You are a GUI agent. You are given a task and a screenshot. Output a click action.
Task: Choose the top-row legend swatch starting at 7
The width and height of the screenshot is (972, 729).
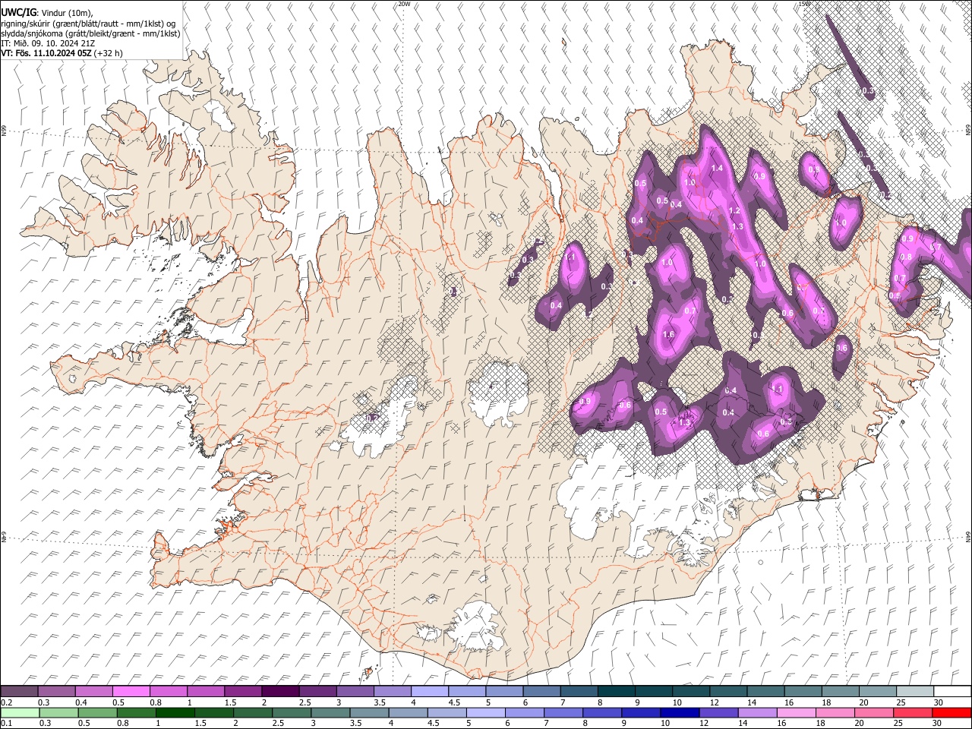(x=579, y=692)
